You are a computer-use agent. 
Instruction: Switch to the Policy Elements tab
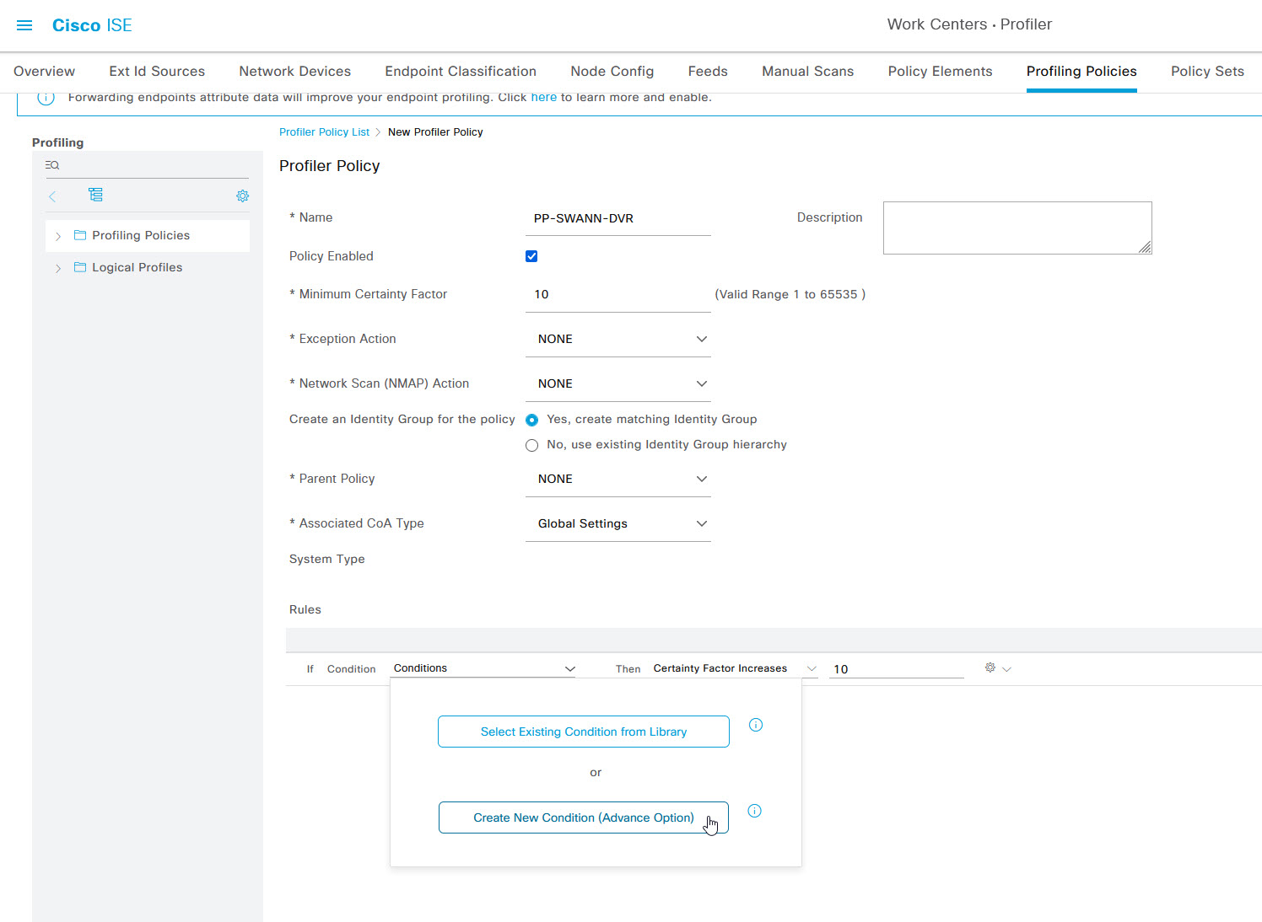[940, 72]
